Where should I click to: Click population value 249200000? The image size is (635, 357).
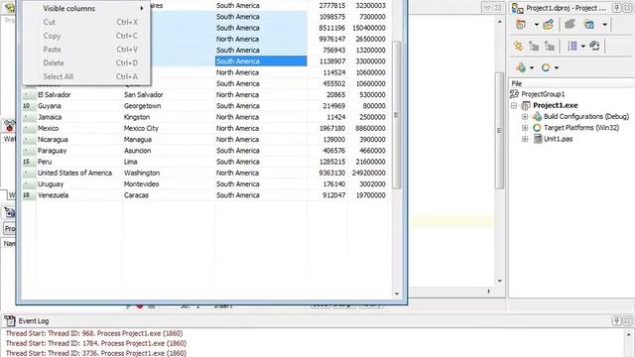tap(368, 173)
